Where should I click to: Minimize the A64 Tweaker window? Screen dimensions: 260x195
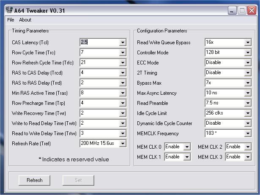pos(232,11)
